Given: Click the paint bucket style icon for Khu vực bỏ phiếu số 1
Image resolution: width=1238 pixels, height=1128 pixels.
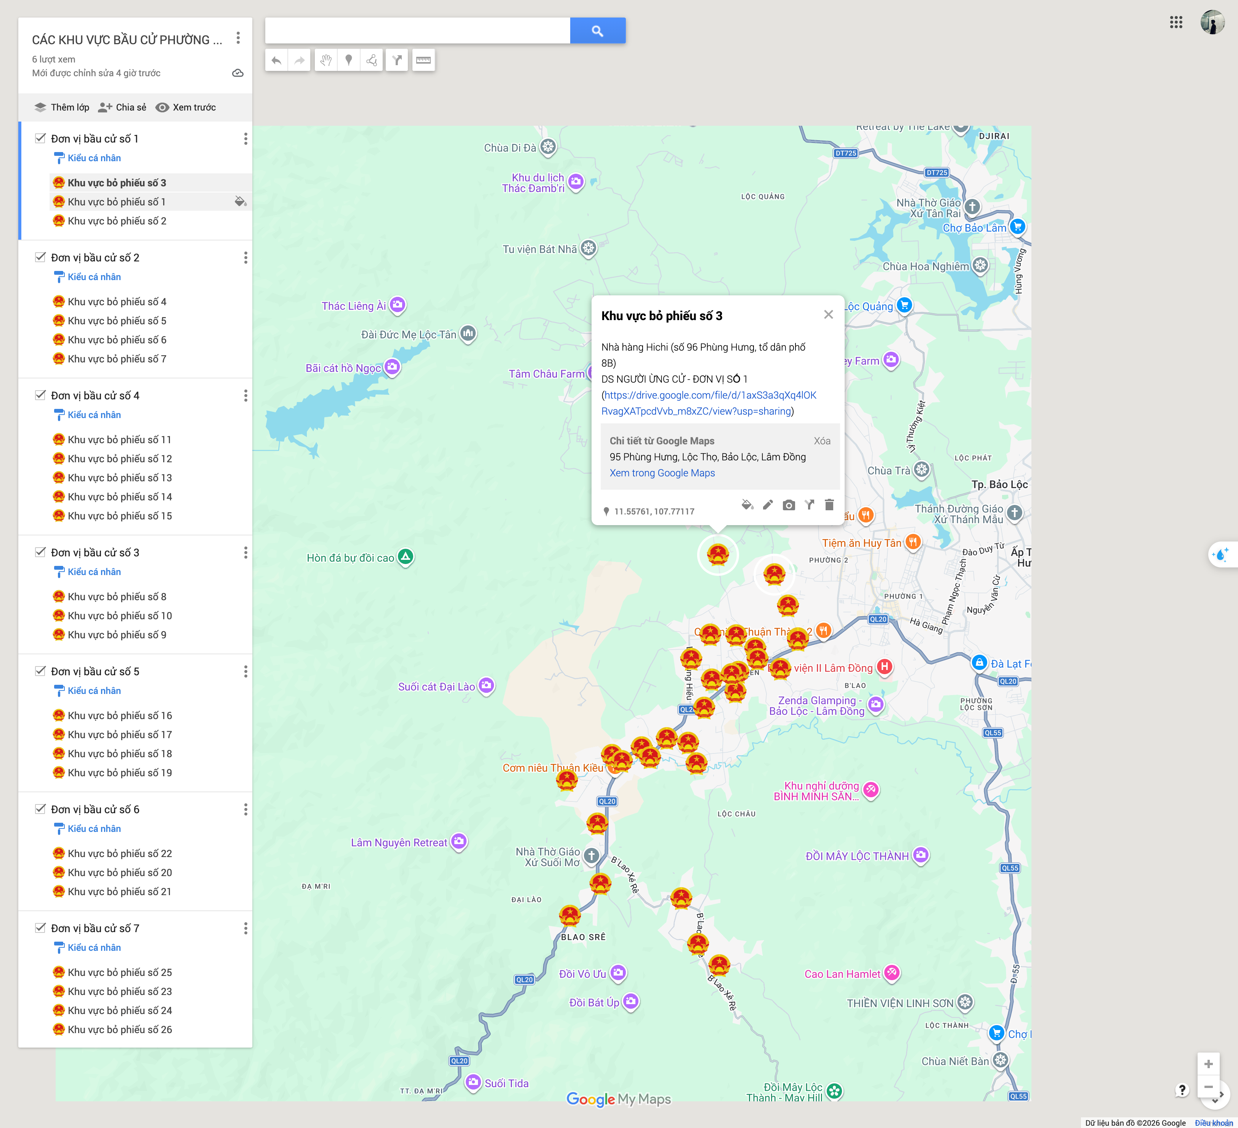Looking at the screenshot, I should (240, 202).
